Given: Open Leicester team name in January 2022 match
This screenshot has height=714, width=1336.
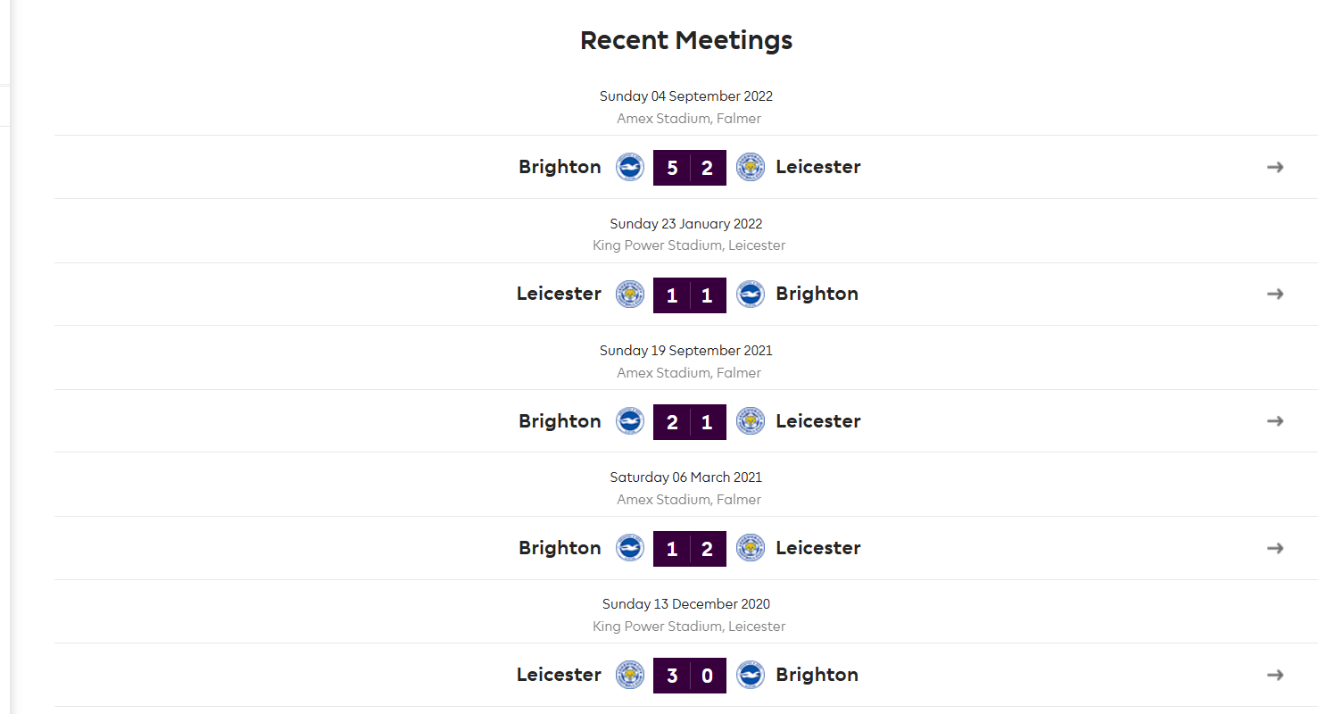Looking at the screenshot, I should pos(559,294).
